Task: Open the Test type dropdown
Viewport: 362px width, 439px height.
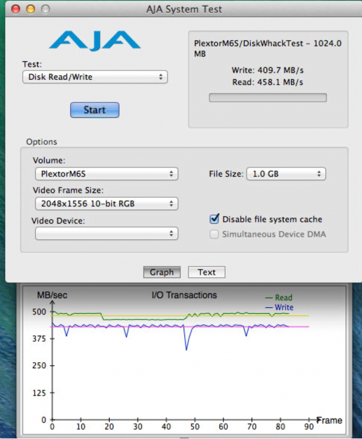Action: 95,77
